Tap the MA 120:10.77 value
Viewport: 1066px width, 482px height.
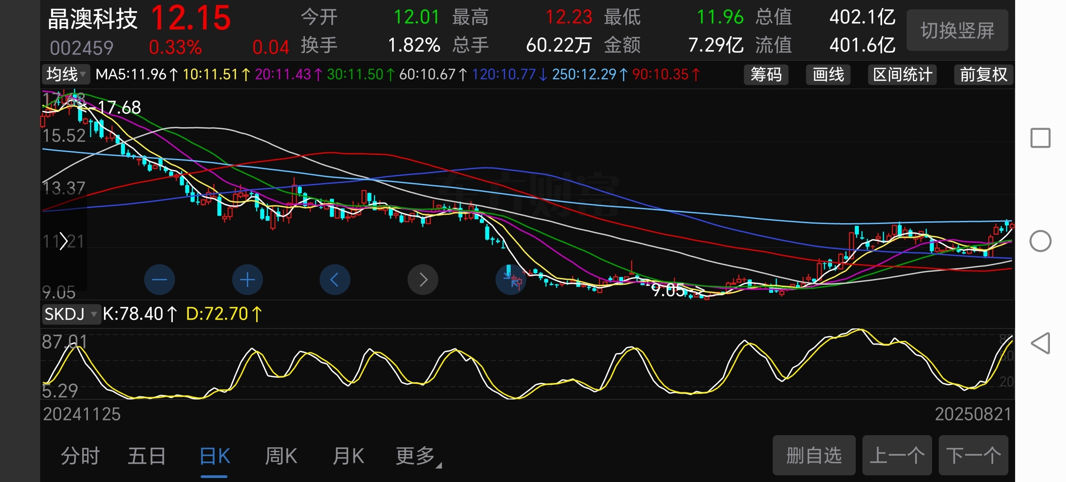click(509, 74)
